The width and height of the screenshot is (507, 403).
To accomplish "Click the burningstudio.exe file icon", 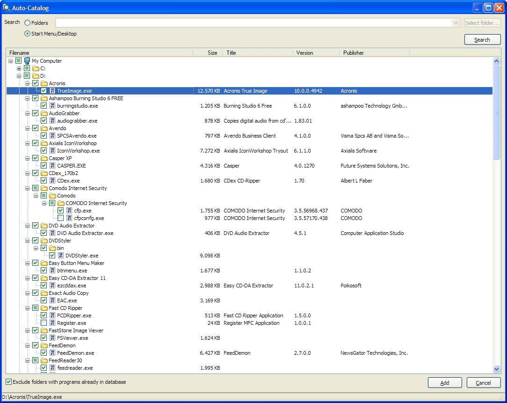I will [52, 106].
